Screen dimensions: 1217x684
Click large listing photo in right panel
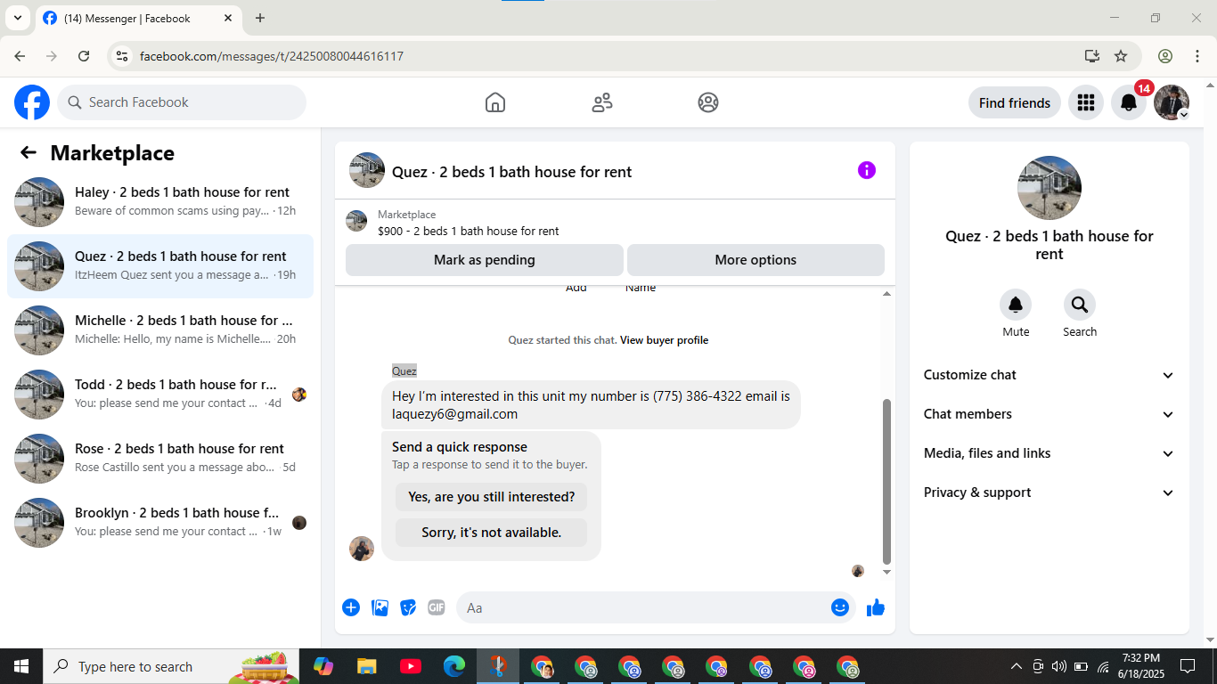(1050, 188)
